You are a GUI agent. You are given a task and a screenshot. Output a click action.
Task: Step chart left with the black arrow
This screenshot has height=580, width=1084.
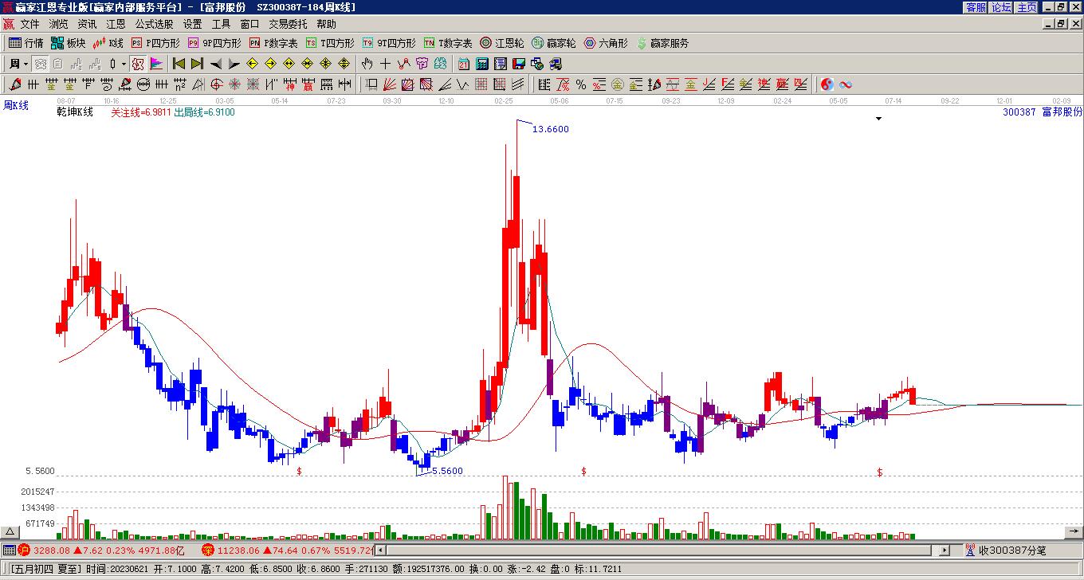click(x=216, y=64)
